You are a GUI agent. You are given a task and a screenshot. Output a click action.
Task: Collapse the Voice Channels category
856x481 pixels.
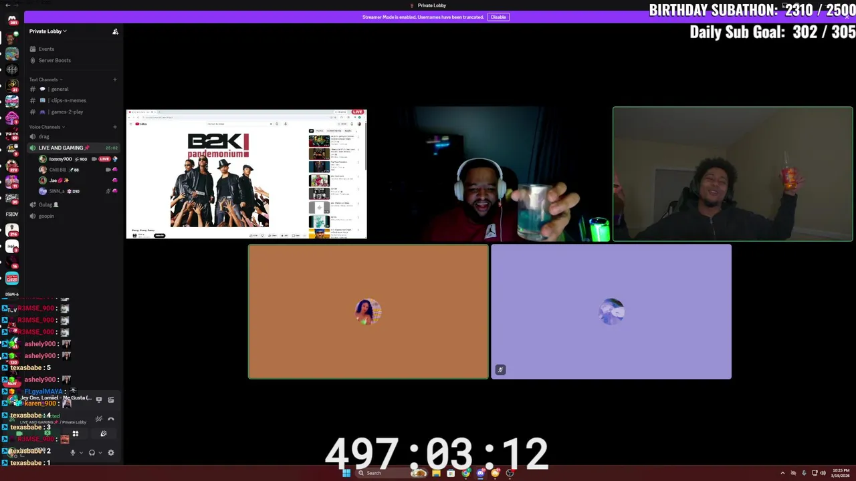click(x=46, y=127)
